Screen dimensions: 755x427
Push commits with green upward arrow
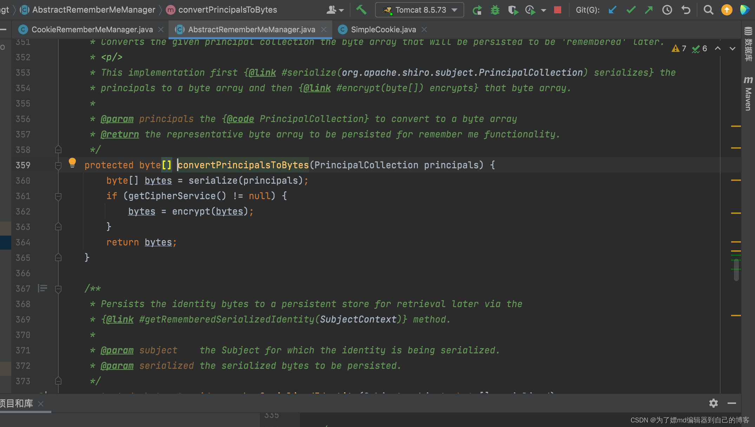click(x=649, y=10)
